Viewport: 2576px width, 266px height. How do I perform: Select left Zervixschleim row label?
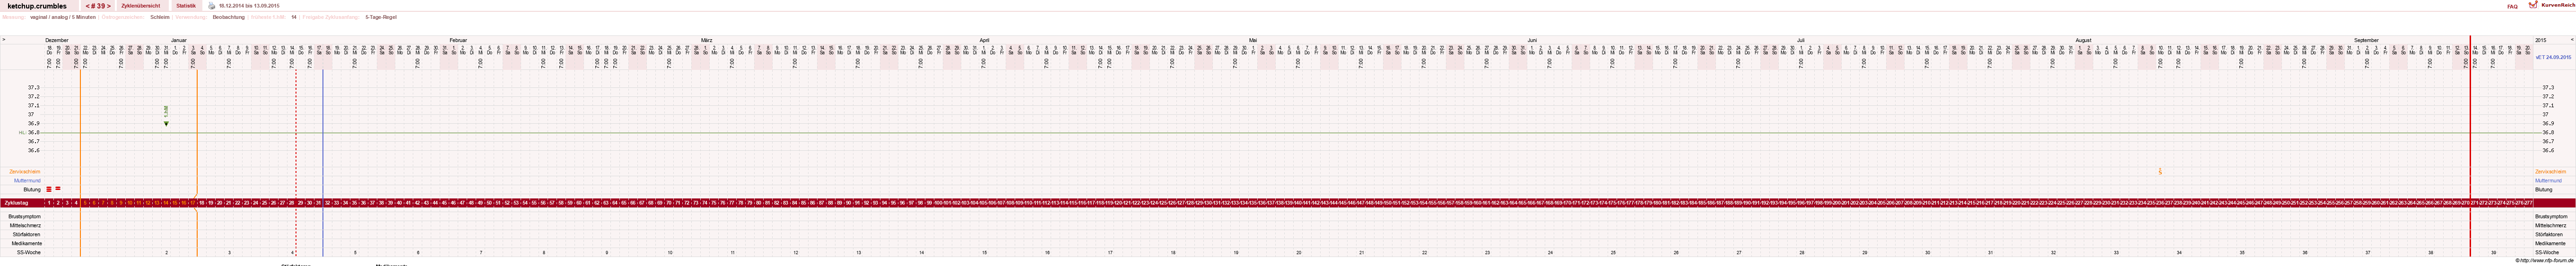point(25,172)
